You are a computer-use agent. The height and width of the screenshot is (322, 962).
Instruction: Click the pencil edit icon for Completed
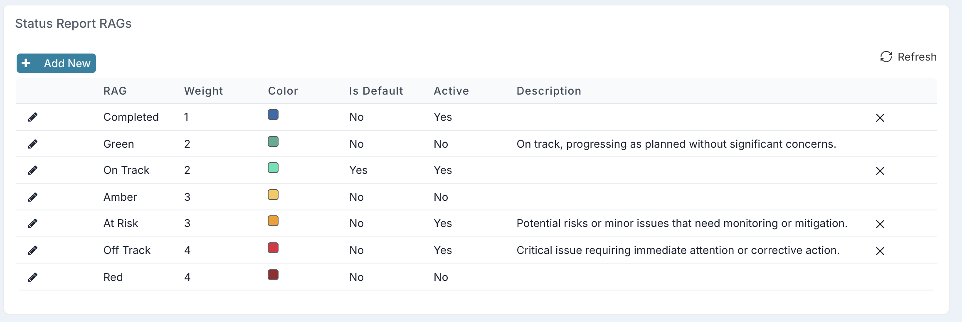point(33,117)
